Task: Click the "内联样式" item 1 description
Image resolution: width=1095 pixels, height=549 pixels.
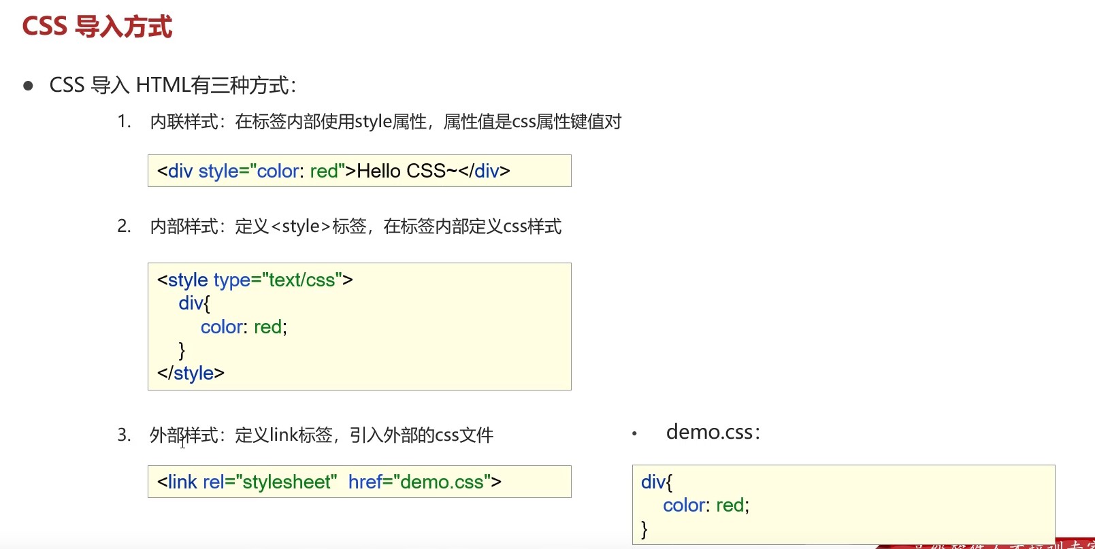Action: [x=385, y=122]
